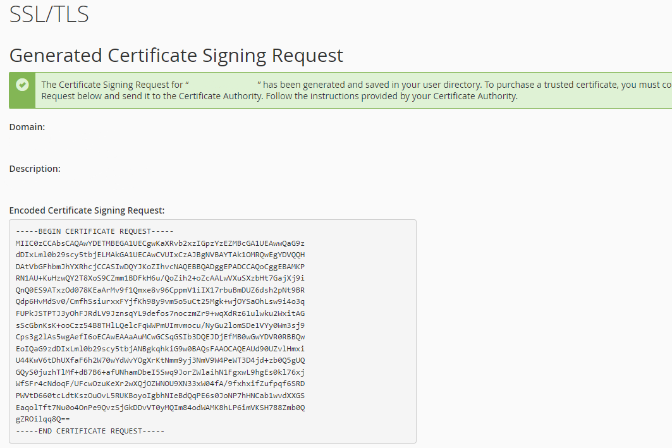Click the CSR line beginning DAtVbGFhbmJh
The width and height of the screenshot is (672, 448).
pyautogui.click(x=161, y=267)
